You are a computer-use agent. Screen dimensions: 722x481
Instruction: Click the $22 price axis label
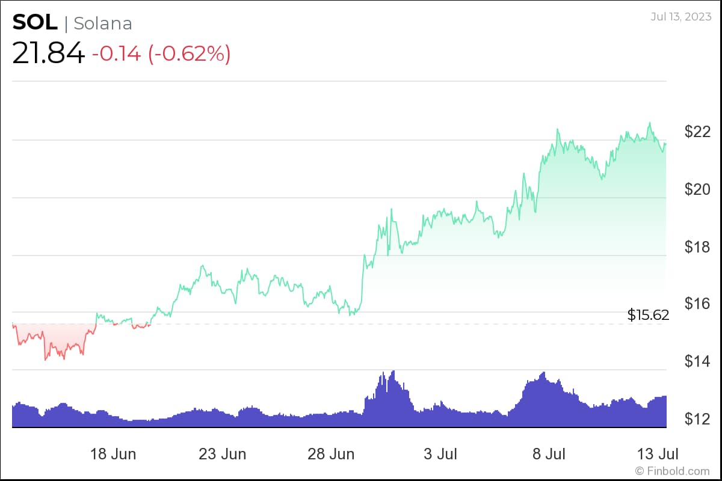point(698,132)
